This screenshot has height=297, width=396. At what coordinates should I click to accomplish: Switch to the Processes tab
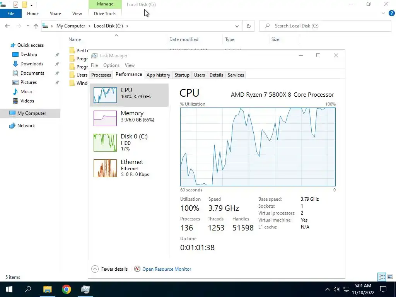click(101, 75)
